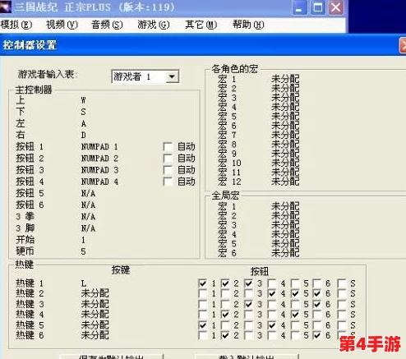The image size is (406, 359).
Task: Uncheck button 3 for 热键 3
Action: coord(248,304)
